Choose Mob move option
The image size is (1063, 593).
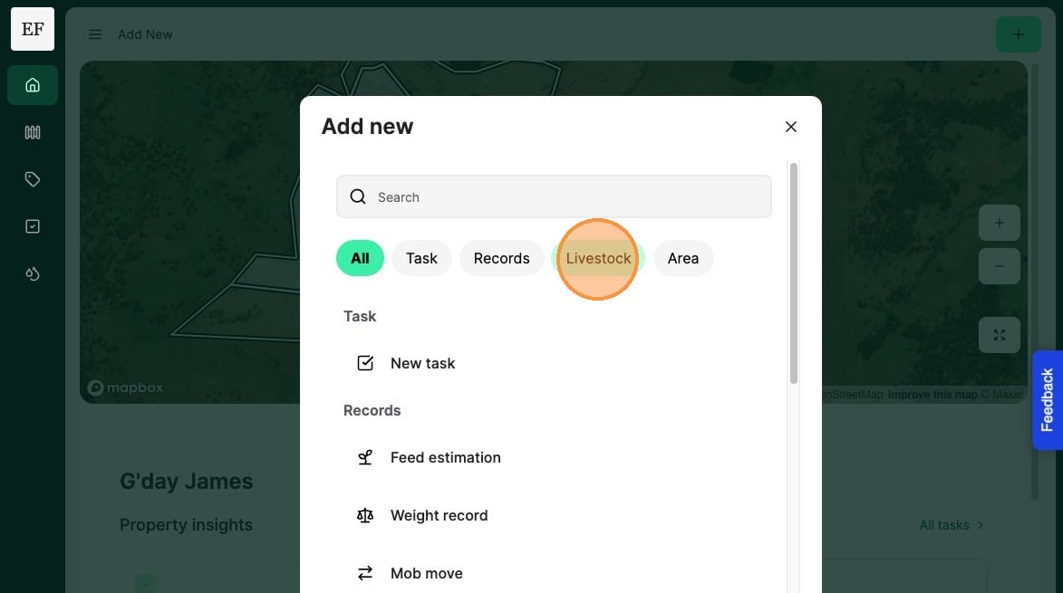coord(554,573)
